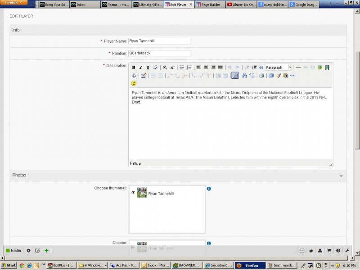
Task: Open the Ultimate Gifts browser tab
Action: coord(148,4)
